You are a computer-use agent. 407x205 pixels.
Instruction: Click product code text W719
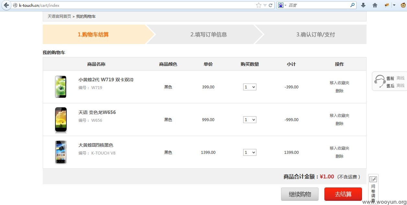pos(97,87)
